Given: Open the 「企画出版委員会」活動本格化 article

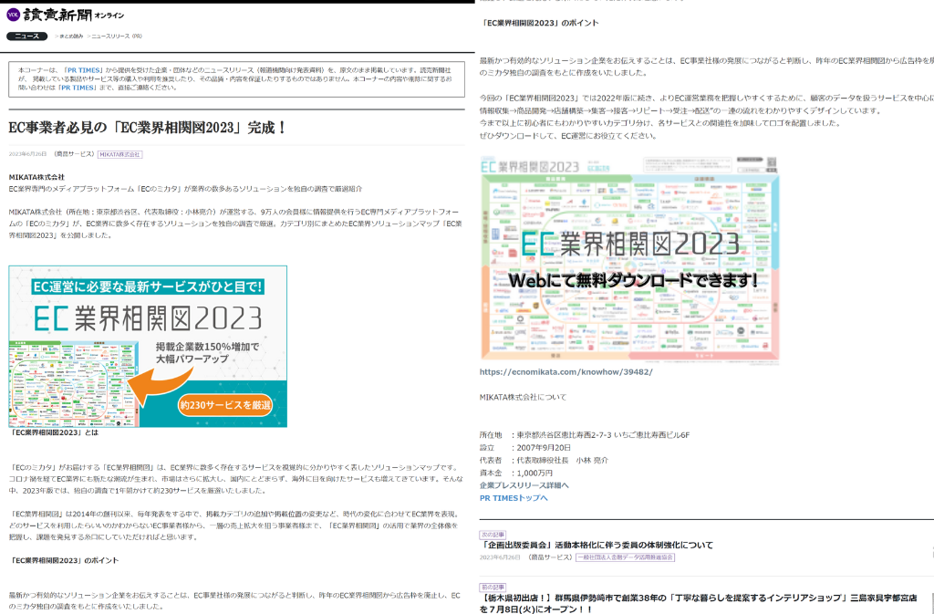Looking at the screenshot, I should 597,545.
